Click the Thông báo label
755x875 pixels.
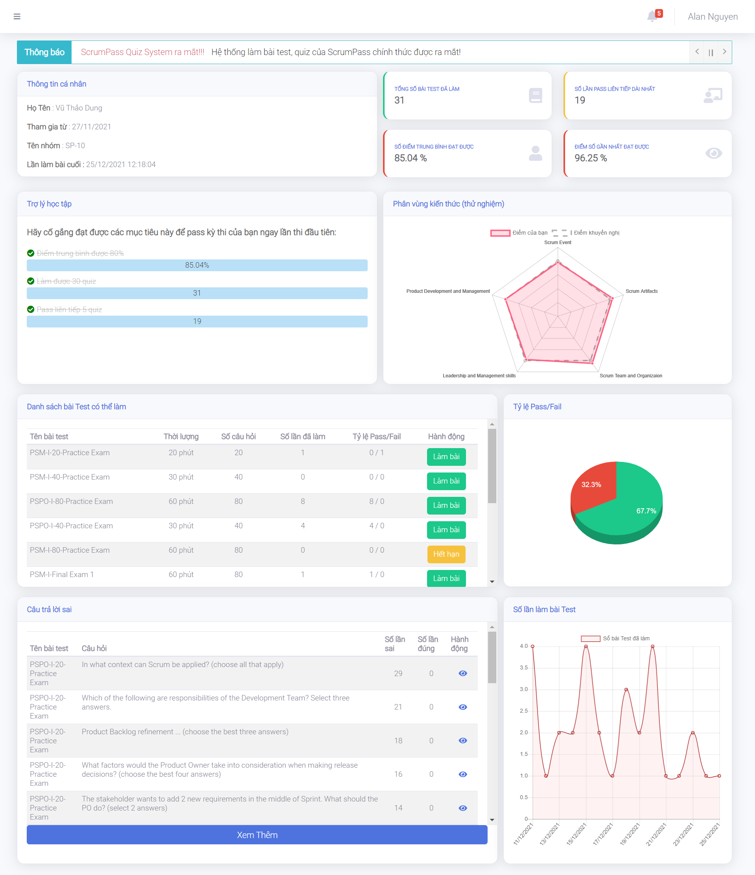tap(44, 52)
